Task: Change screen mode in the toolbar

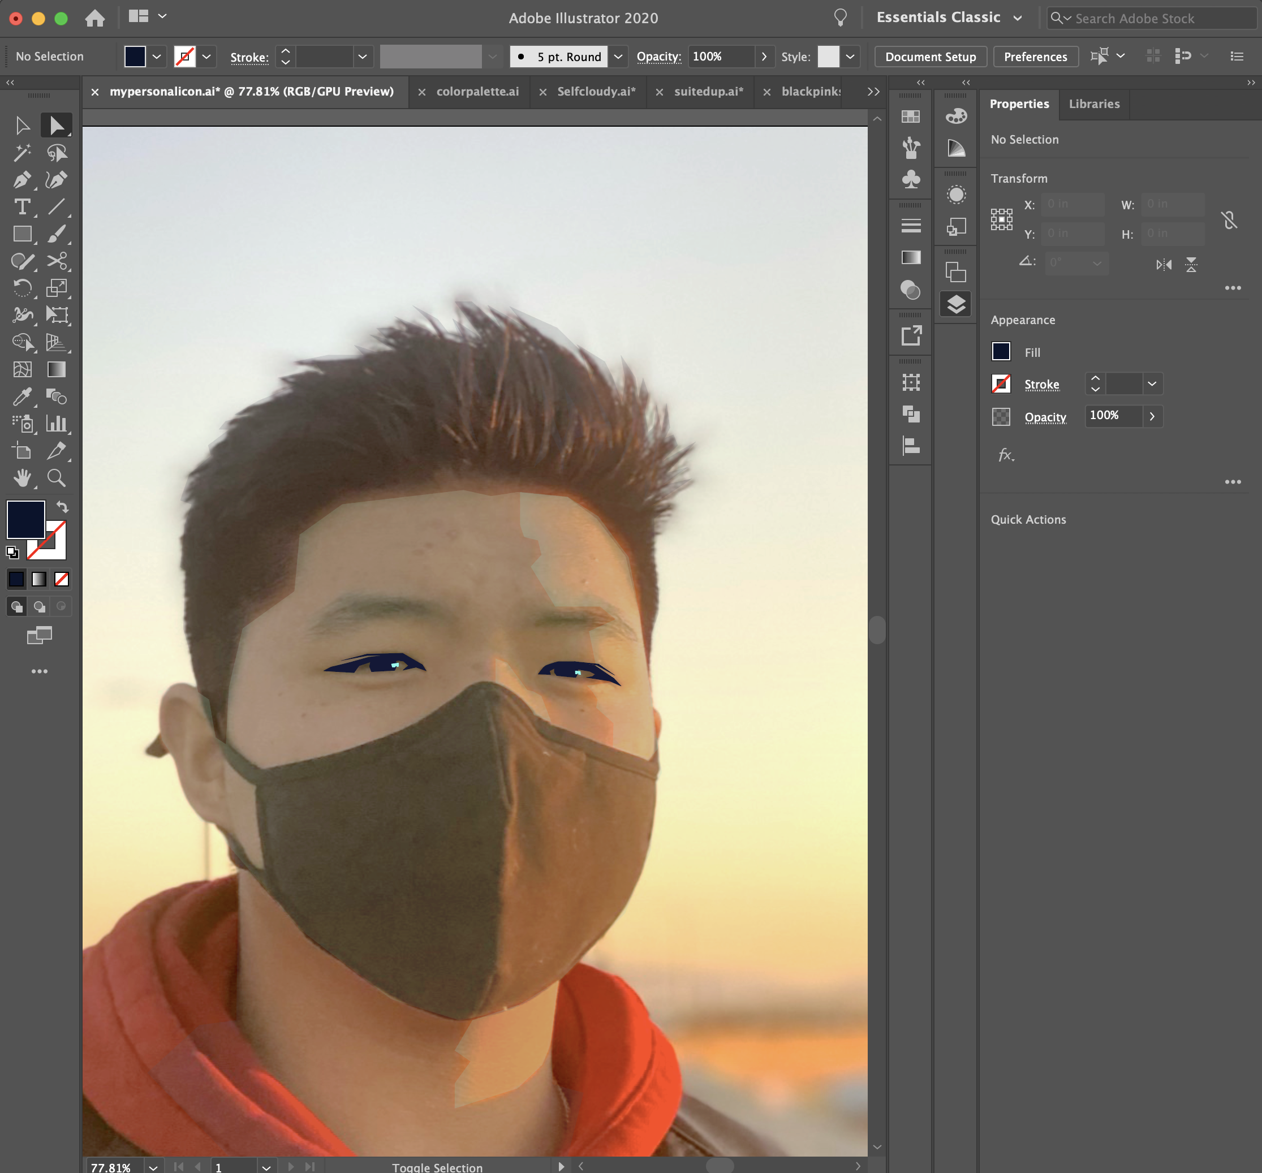Action: (x=40, y=635)
